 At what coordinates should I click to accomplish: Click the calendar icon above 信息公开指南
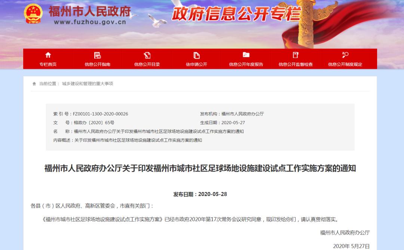click(97, 55)
